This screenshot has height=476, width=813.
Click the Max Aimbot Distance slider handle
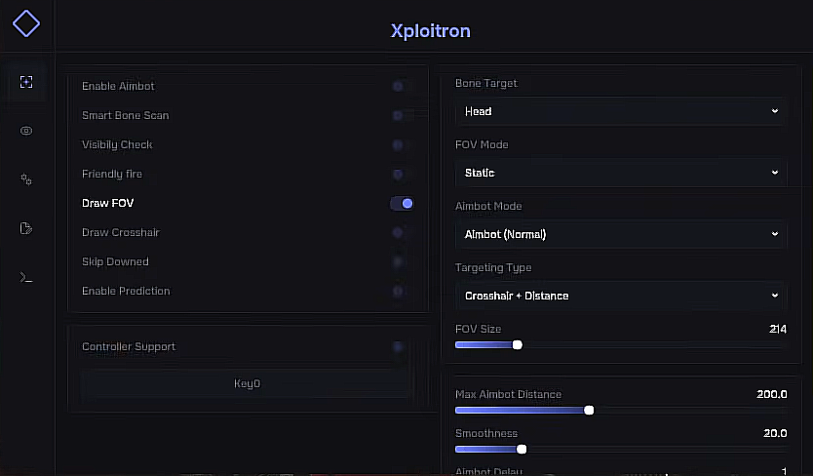(589, 411)
